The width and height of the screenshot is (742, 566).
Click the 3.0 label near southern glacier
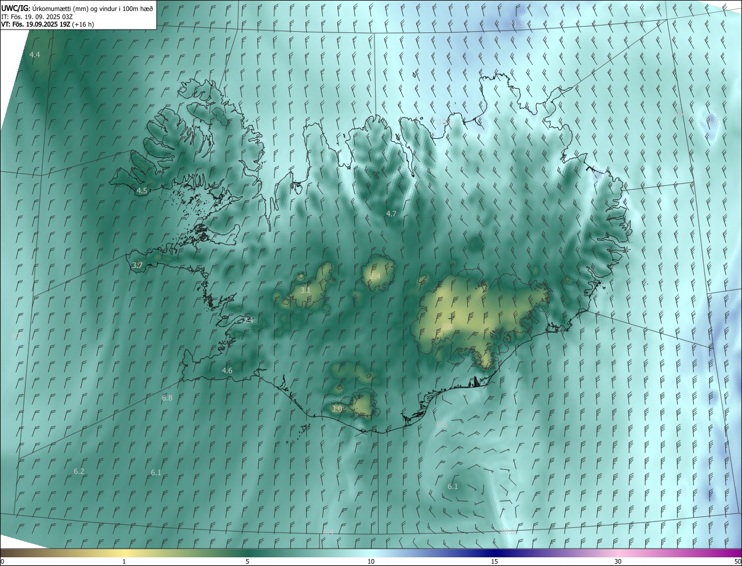[337, 409]
